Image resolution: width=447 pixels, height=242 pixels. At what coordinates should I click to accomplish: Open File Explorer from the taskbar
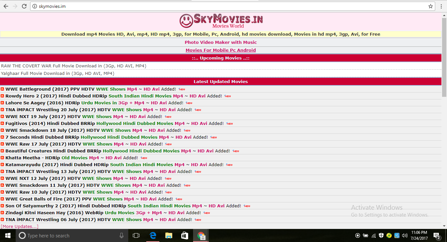[x=169, y=235]
